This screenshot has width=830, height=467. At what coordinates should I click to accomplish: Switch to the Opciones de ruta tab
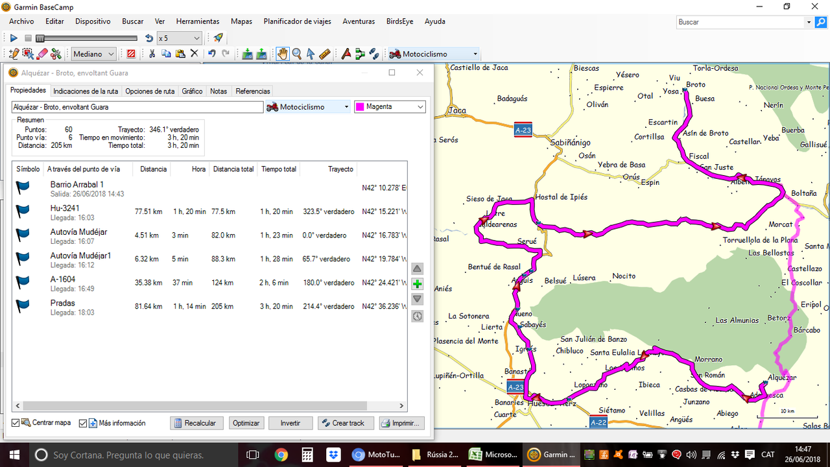(x=150, y=91)
